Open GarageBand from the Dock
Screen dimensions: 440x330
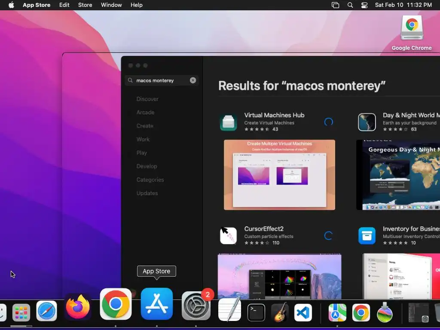coord(279,312)
